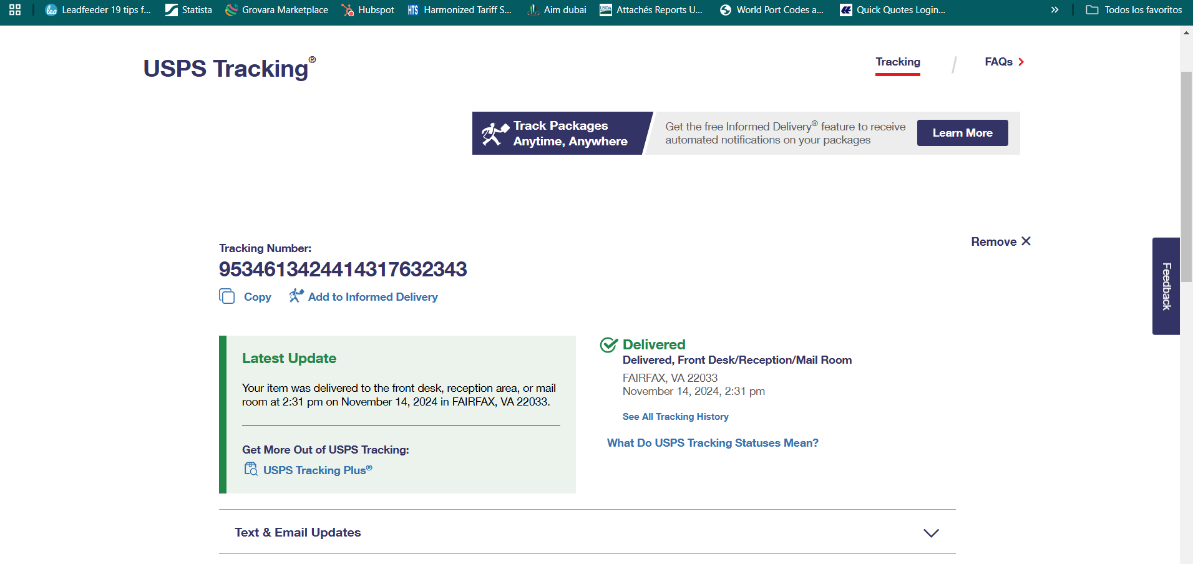Open the Harmonized Tariff bookmark
This screenshot has width=1193, height=564.
coord(459,10)
